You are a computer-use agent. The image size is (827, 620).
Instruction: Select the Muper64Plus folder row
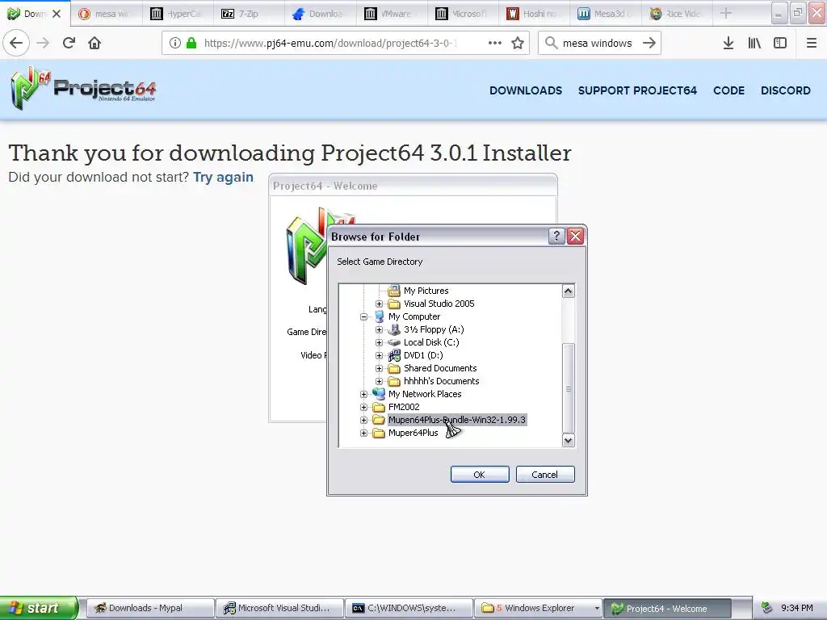413,433
